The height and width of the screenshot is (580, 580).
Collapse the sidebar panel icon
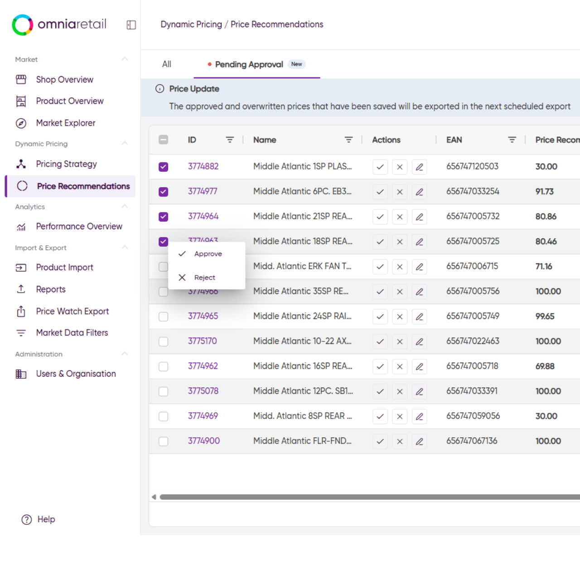coord(131,25)
